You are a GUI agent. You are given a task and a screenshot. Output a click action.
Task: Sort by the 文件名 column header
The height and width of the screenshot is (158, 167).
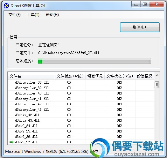[x=31, y=76]
